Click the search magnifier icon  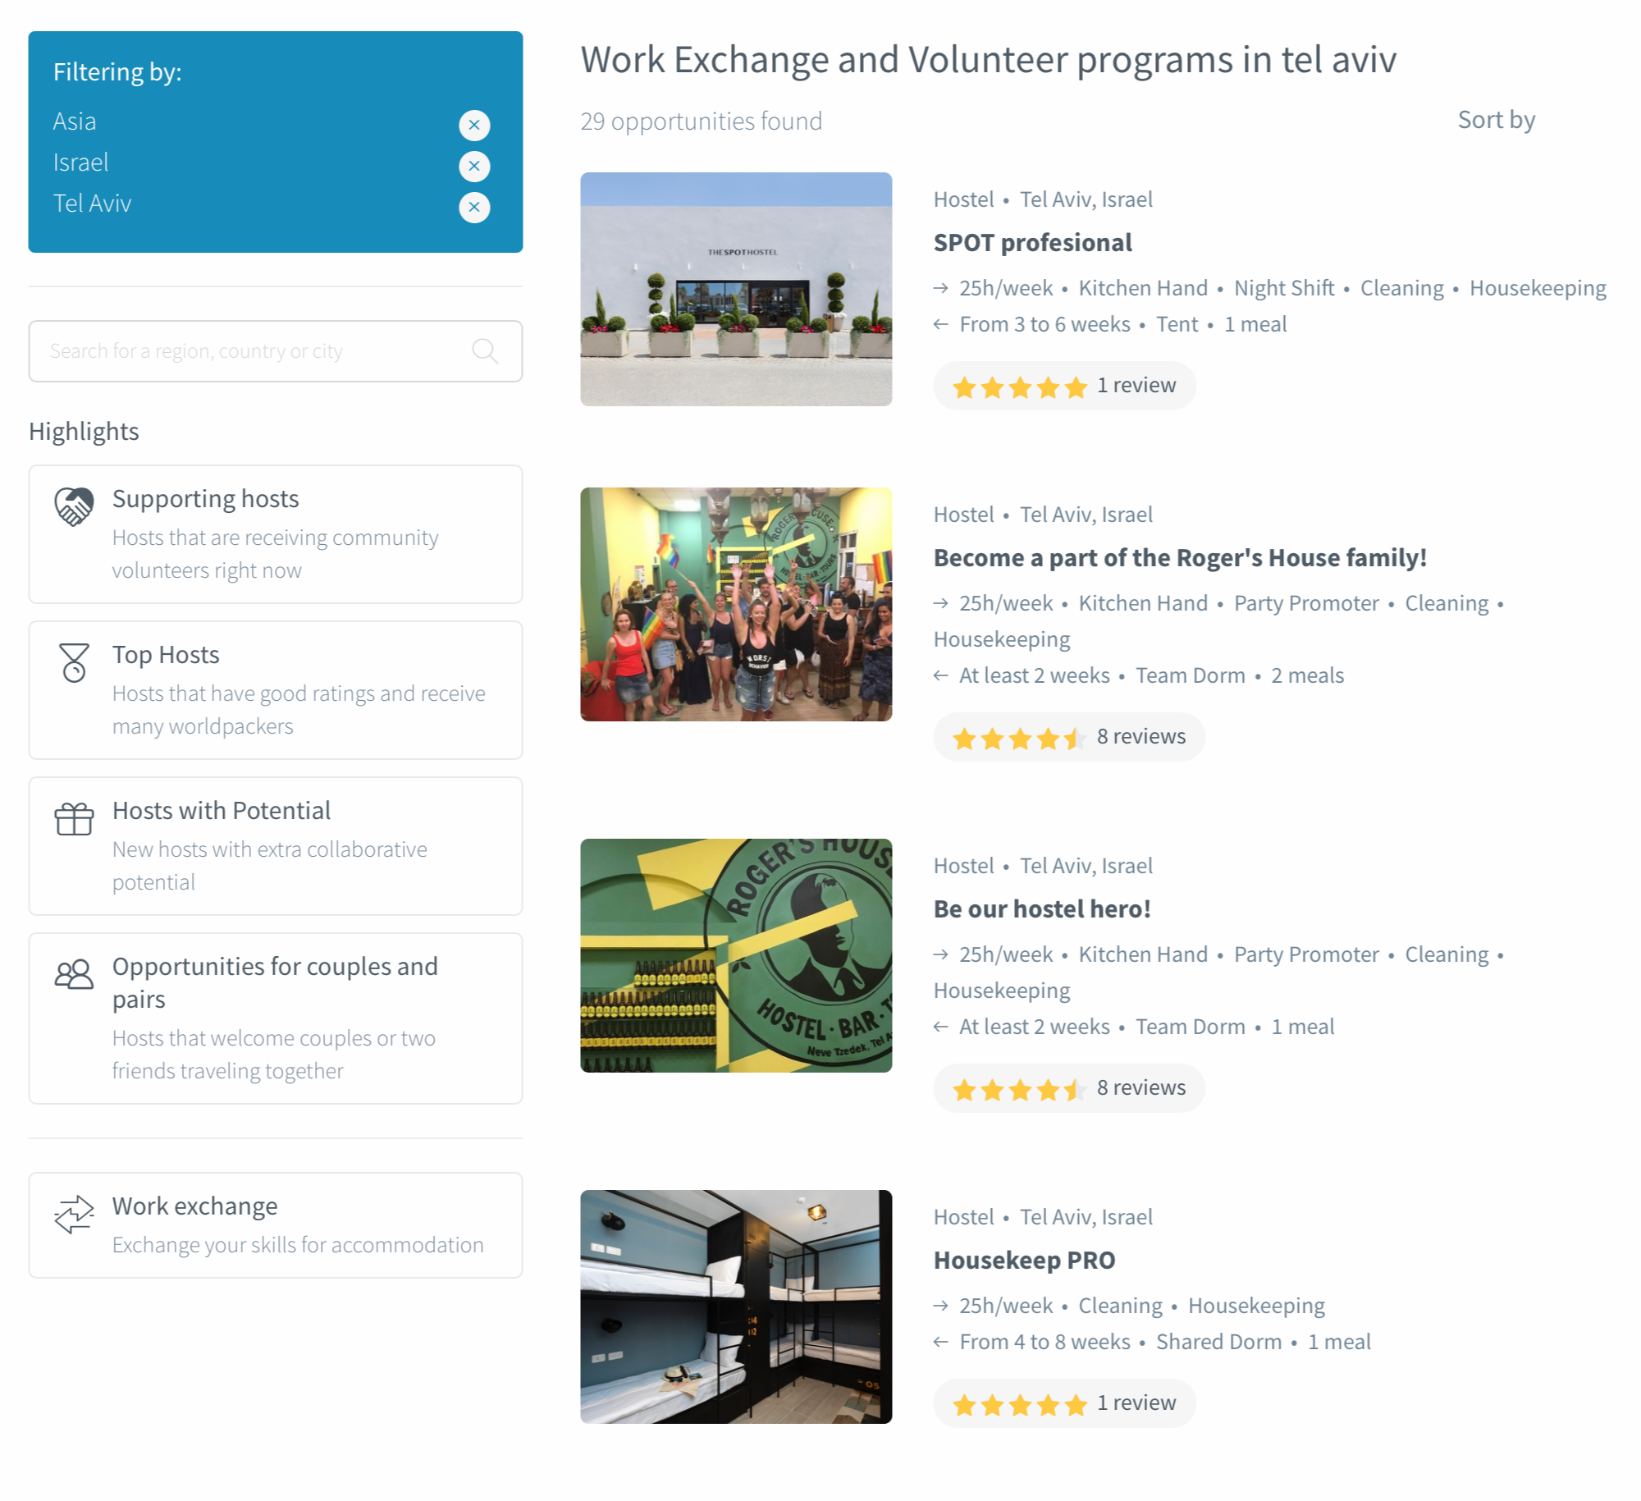point(484,350)
